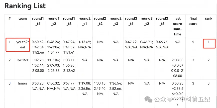Click the '#' column header
This screenshot has height=108, width=217.
9,18
